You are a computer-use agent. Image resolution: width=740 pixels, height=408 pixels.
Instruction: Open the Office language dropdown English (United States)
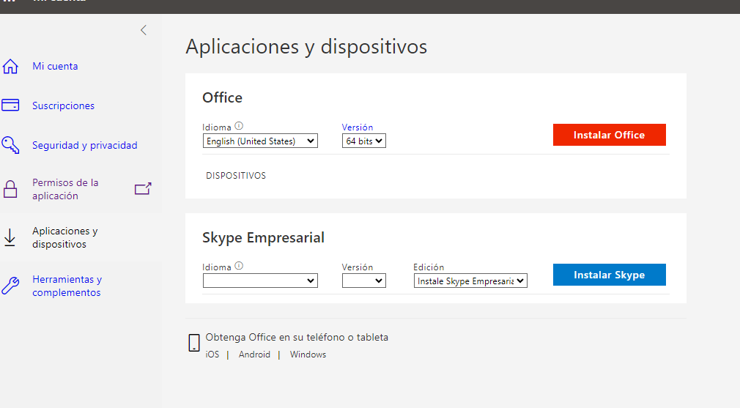260,141
